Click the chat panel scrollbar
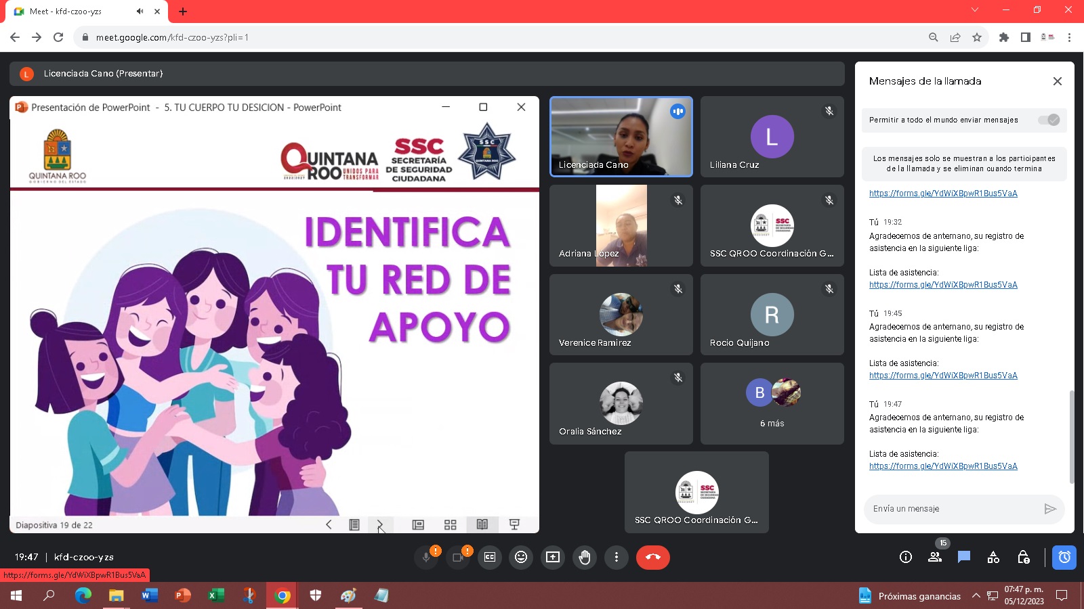The height and width of the screenshot is (609, 1084). 1071,436
